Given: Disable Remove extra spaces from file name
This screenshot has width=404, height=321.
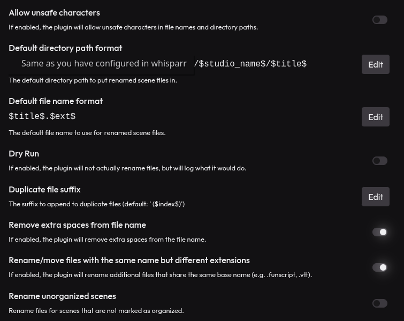Looking at the screenshot, I should point(380,232).
